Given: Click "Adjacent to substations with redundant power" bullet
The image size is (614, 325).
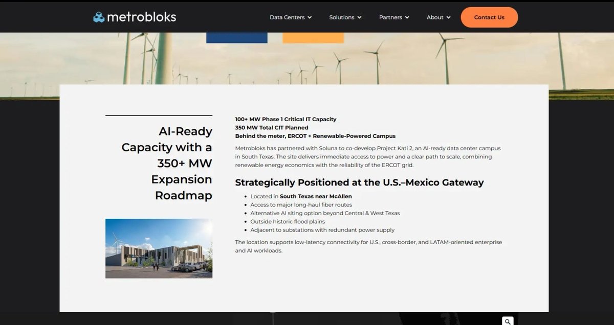Looking at the screenshot, I should pyautogui.click(x=322, y=230).
